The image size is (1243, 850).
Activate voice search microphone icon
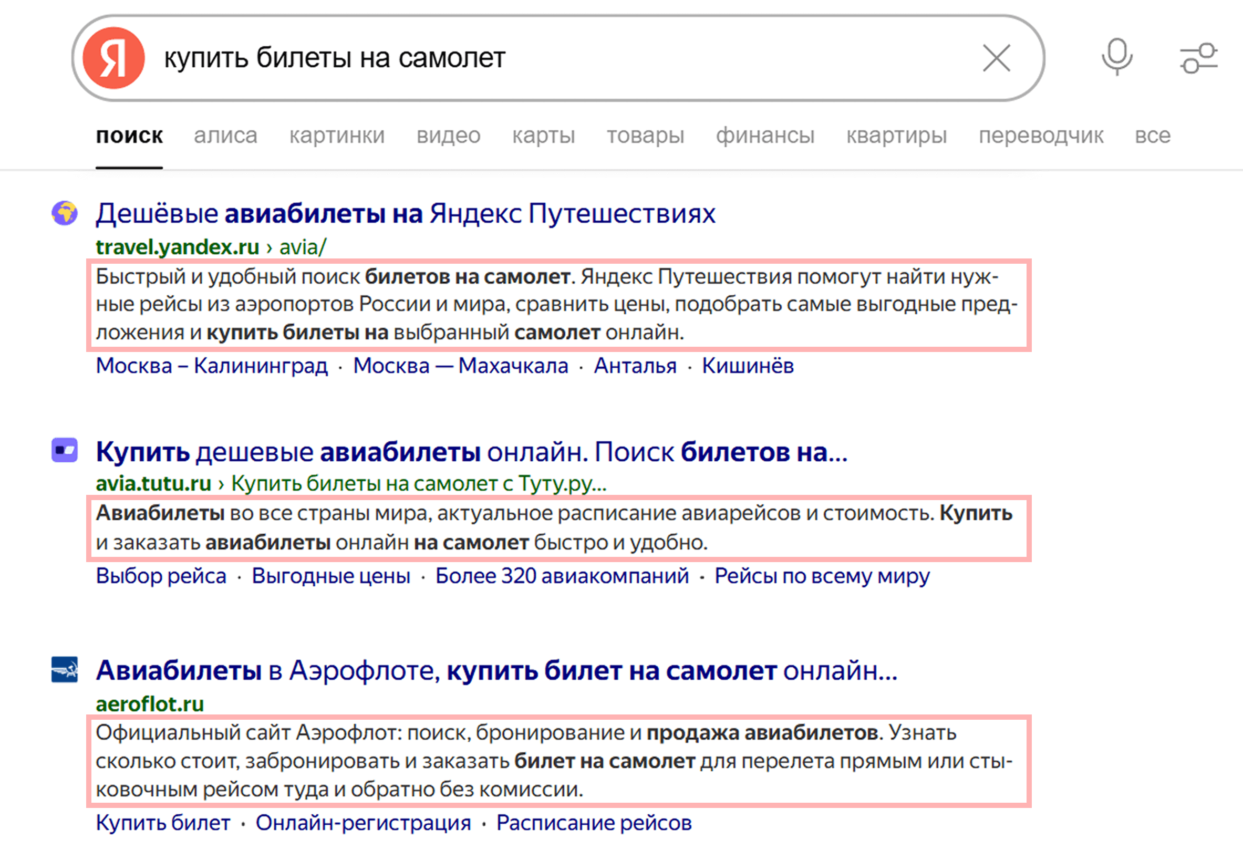(x=1117, y=57)
